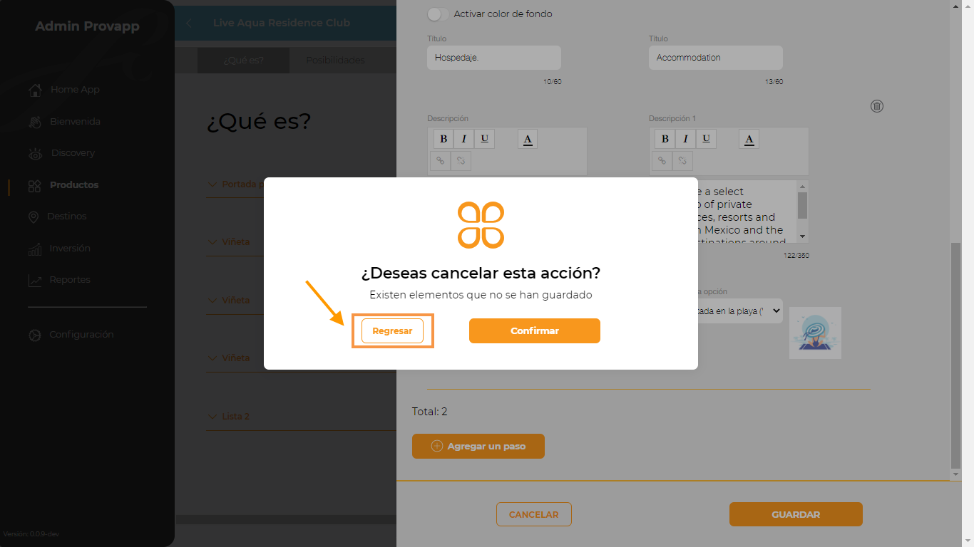Image resolution: width=974 pixels, height=547 pixels.
Task: Toggle Activar color de fondo switch
Action: pyautogui.click(x=438, y=14)
